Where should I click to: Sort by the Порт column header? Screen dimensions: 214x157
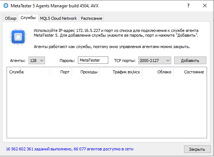(61, 72)
